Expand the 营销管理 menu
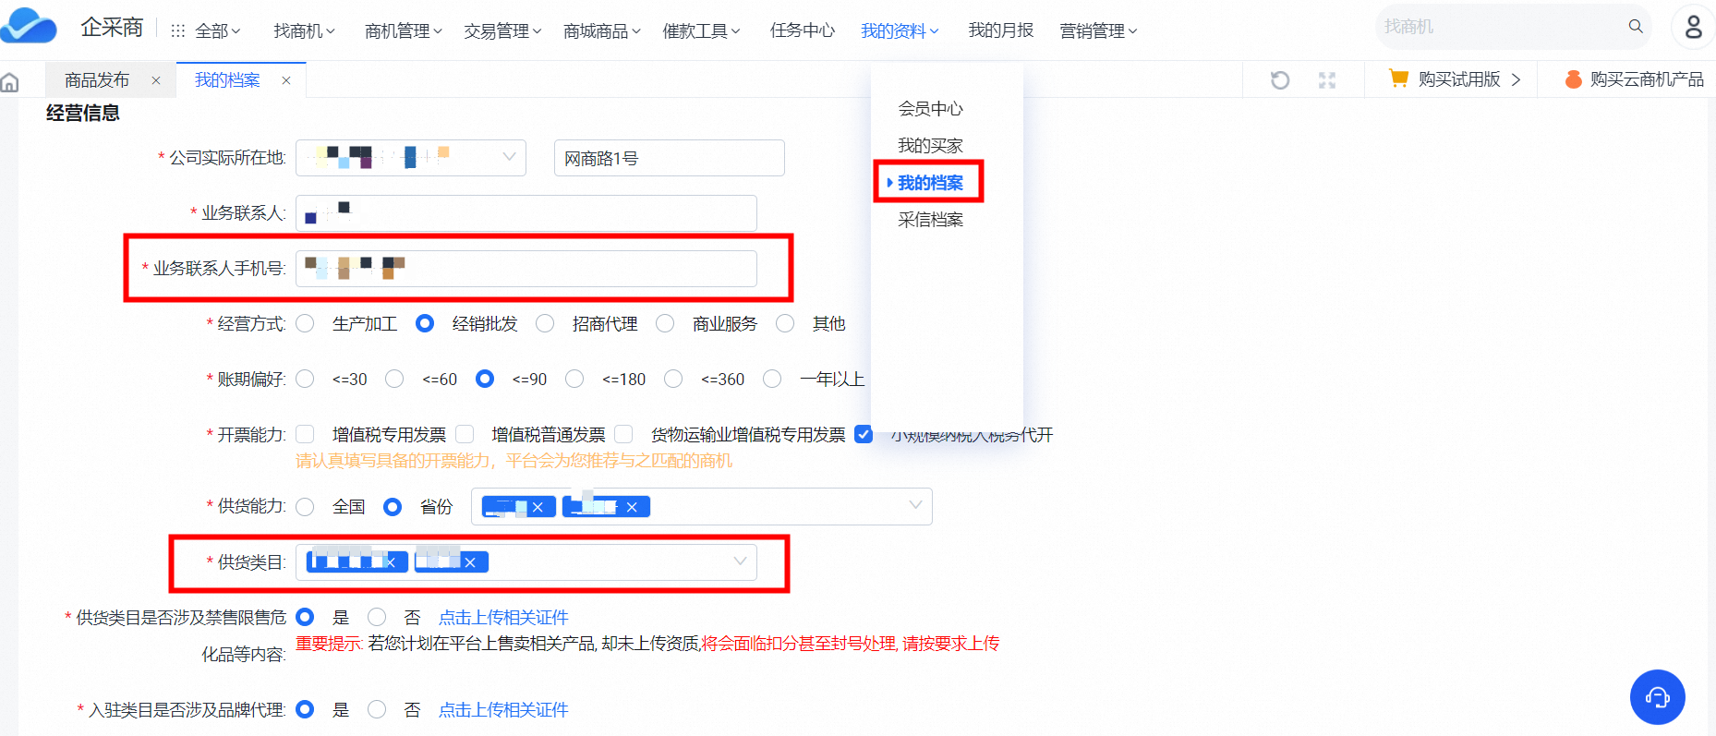The image size is (1716, 736). (x=1098, y=31)
